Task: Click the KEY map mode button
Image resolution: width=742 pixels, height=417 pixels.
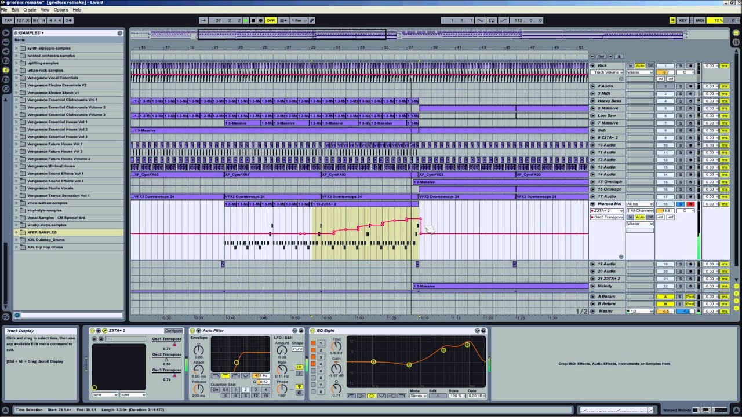Action: coord(683,20)
